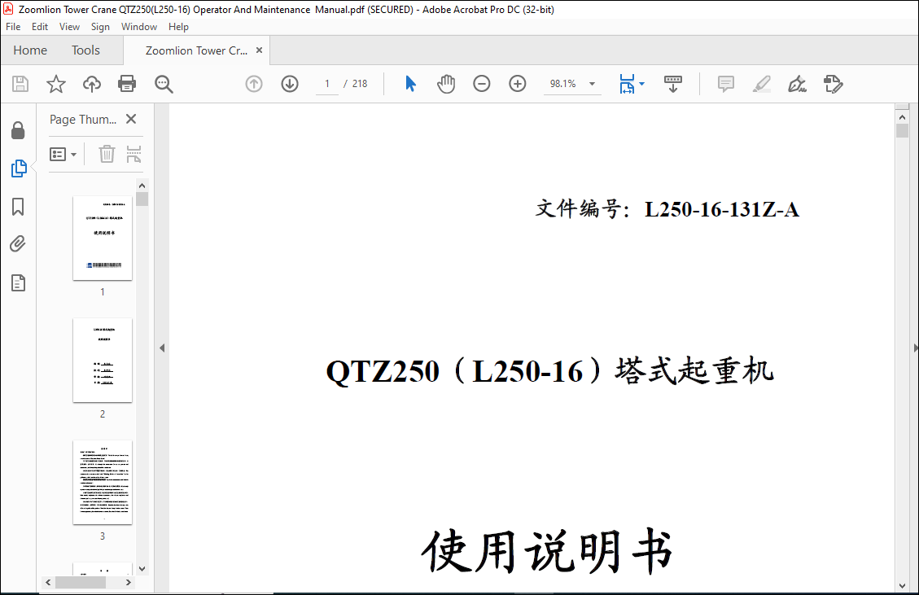
Task: Go to the Home tab
Action: click(x=30, y=50)
